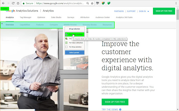Click the address bar URL field
Screen dimensions: 179x111
[x=60, y=3]
